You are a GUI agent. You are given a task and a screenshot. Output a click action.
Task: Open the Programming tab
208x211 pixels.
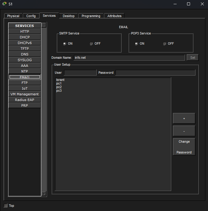91,16
